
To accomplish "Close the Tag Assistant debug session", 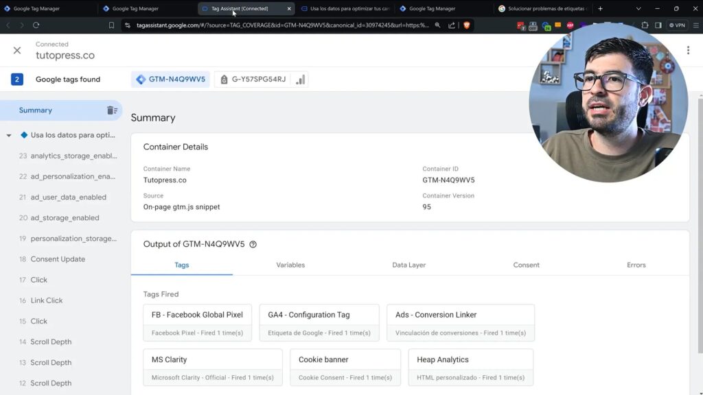I will pyautogui.click(x=17, y=50).
